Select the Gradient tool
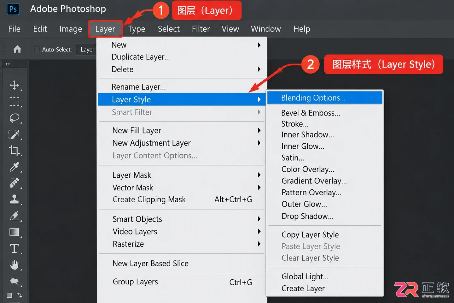 pyautogui.click(x=14, y=232)
